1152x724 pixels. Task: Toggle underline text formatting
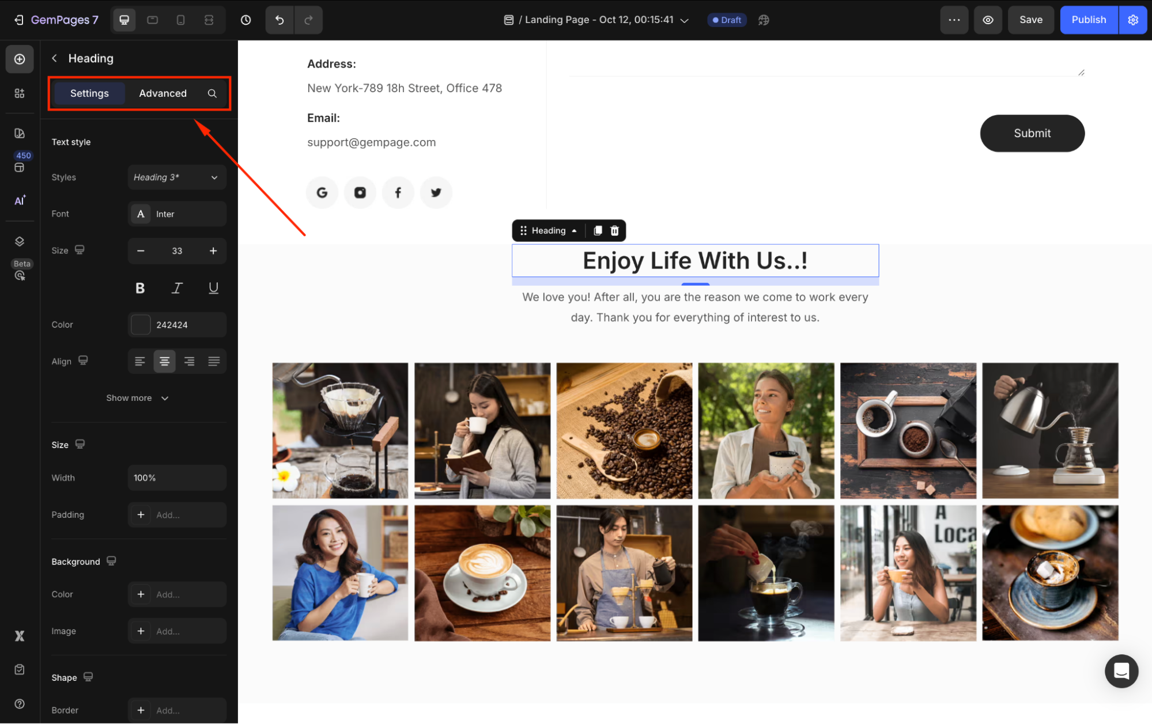pos(213,288)
